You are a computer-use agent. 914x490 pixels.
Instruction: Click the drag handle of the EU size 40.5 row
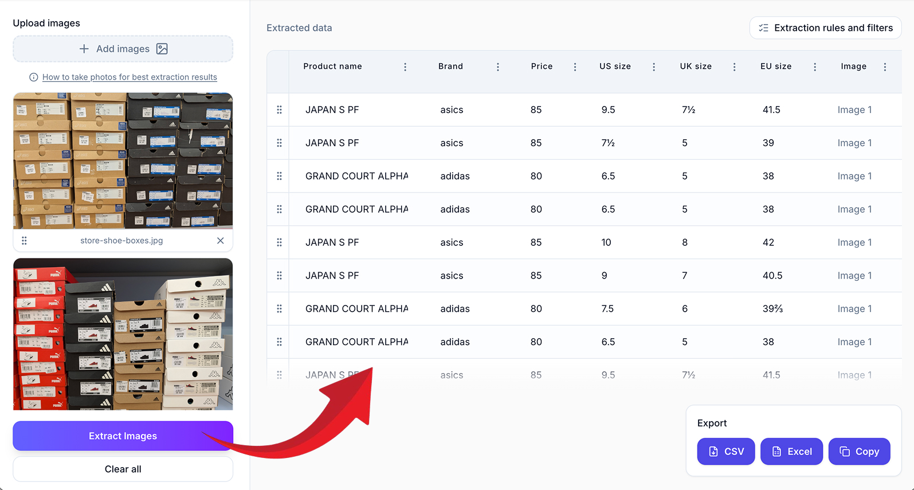click(280, 276)
